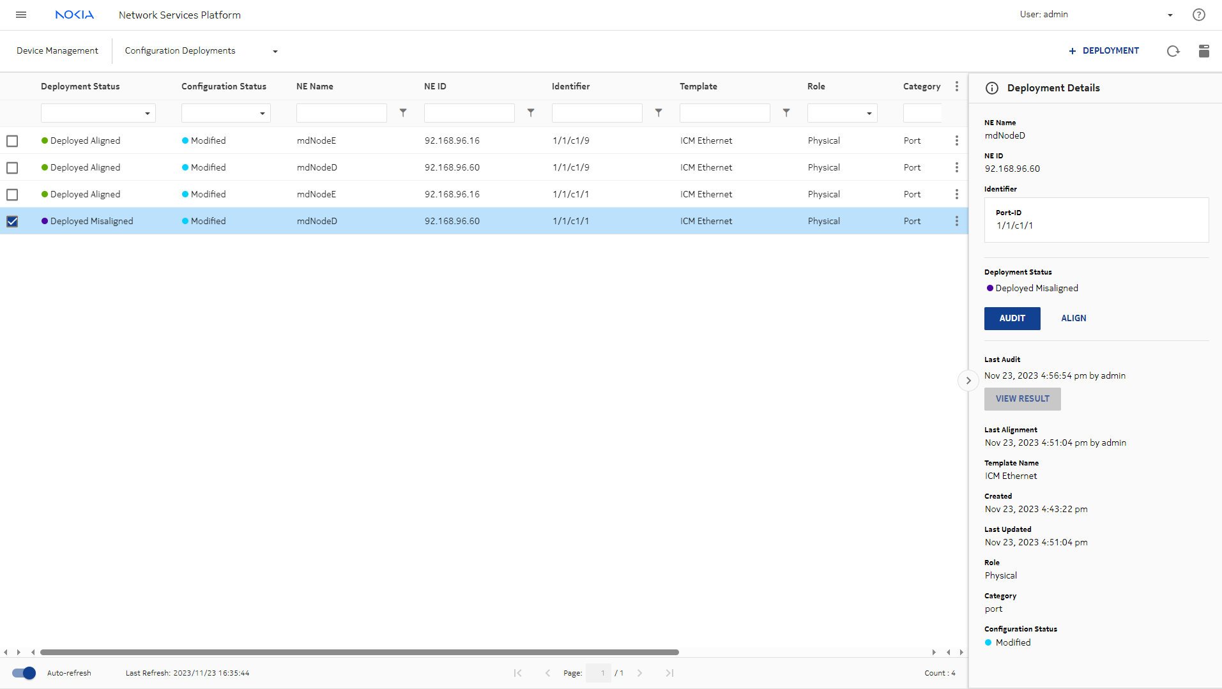Expand the Deployment Status filter dropdown
The height and width of the screenshot is (689, 1222).
147,114
